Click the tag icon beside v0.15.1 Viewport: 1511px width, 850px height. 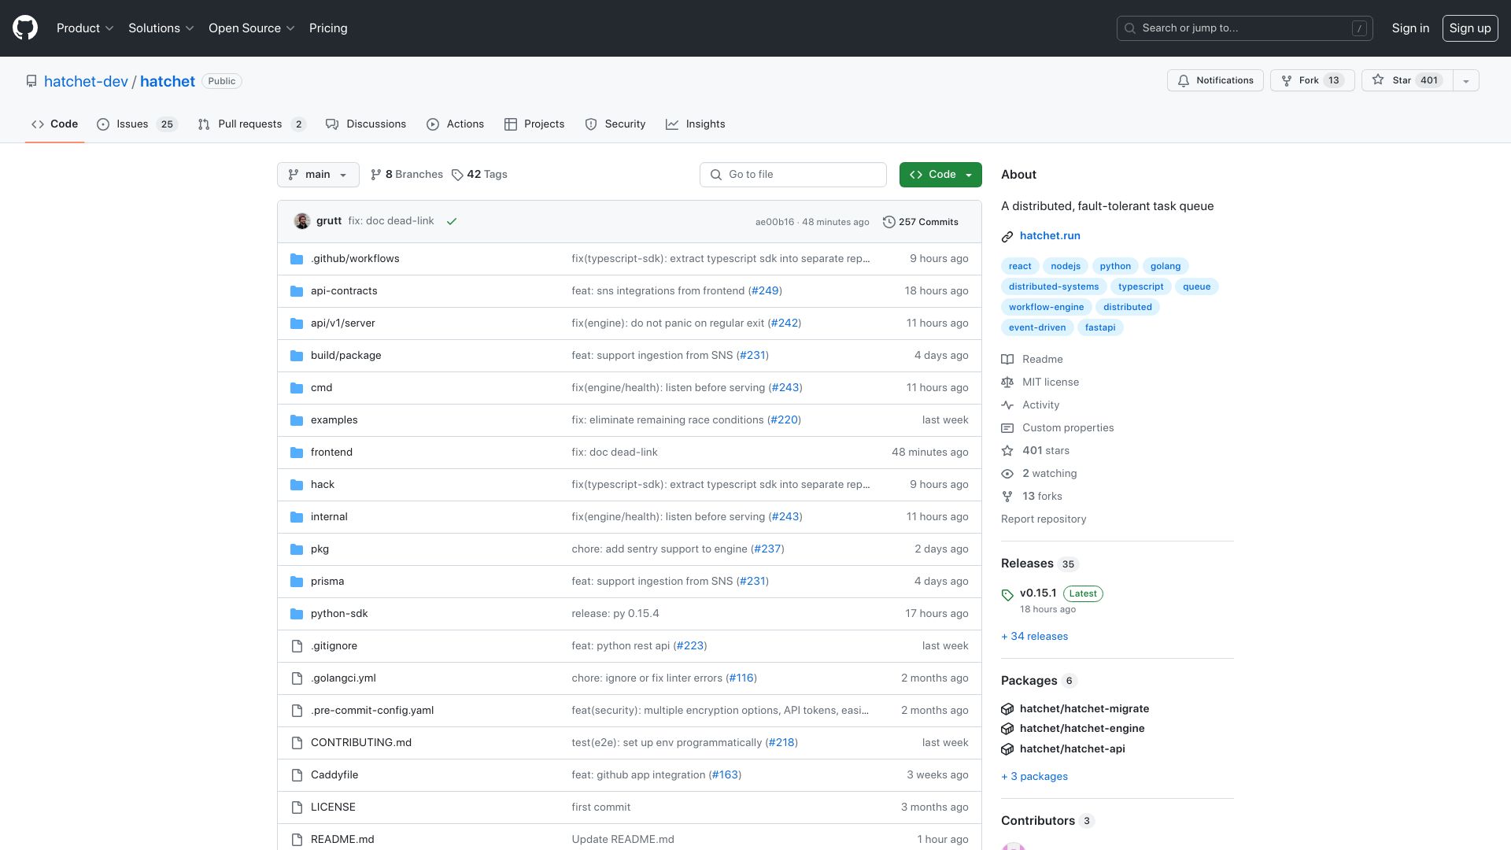pos(1007,595)
